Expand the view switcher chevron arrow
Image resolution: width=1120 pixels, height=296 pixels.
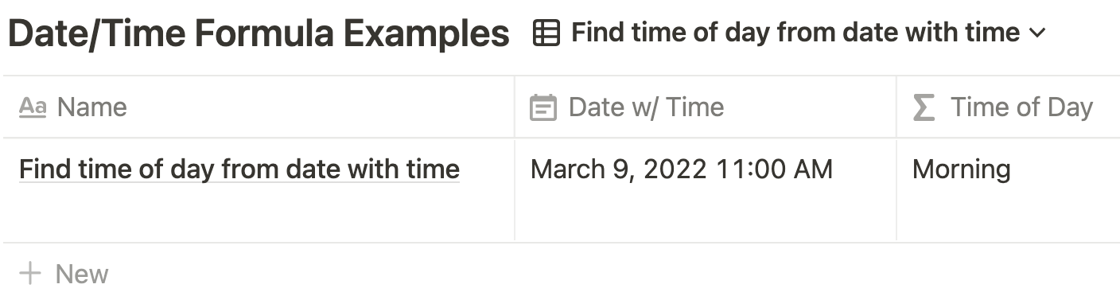(x=1036, y=33)
